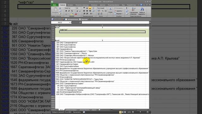Viewport: 202px width, 114px height.
Task: Align text left
Action: coord(84,11)
